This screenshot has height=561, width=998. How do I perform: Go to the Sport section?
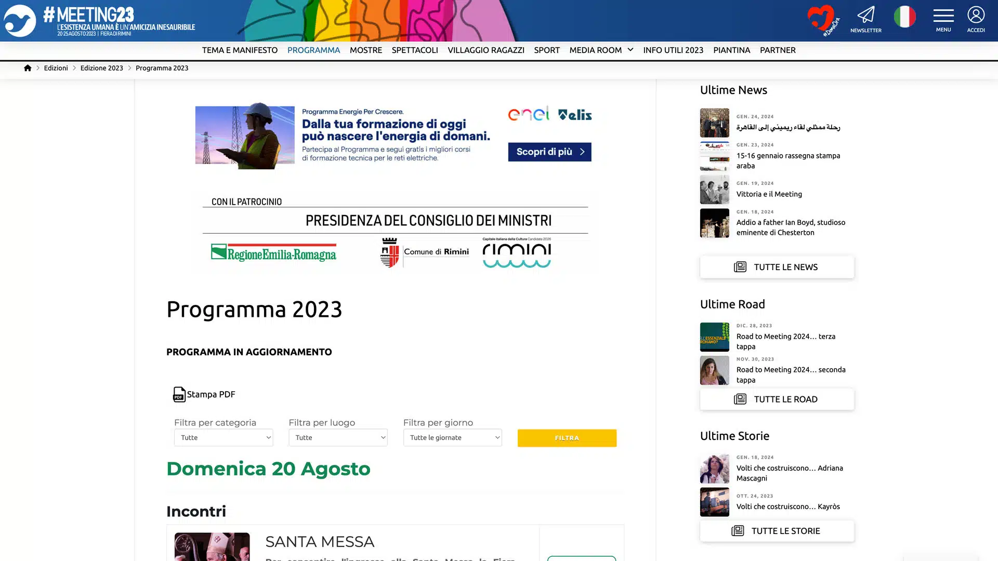tap(547, 50)
